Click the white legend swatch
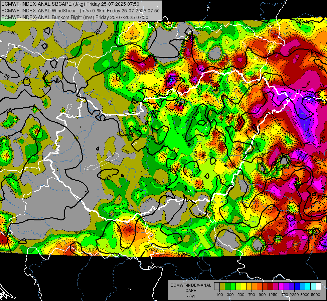Screen dimensions: 327x301 coord(319,286)
